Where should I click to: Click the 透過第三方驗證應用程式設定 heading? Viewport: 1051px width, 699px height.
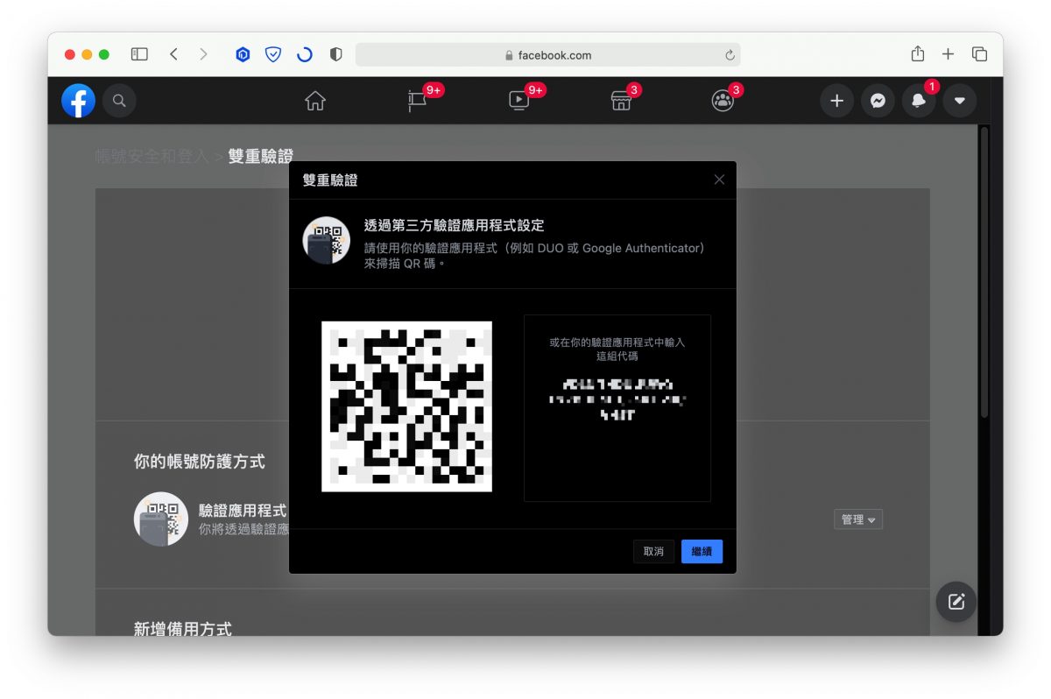click(454, 226)
